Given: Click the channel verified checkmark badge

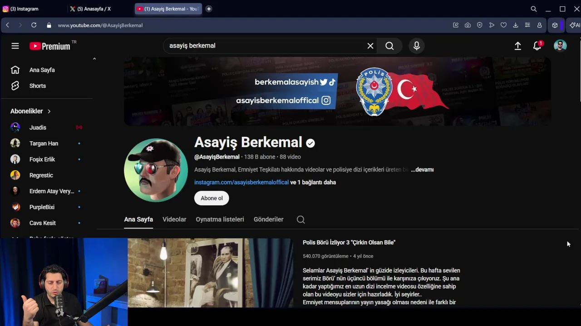Looking at the screenshot, I should (x=310, y=143).
